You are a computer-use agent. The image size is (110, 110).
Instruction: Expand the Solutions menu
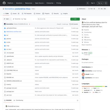20,3
